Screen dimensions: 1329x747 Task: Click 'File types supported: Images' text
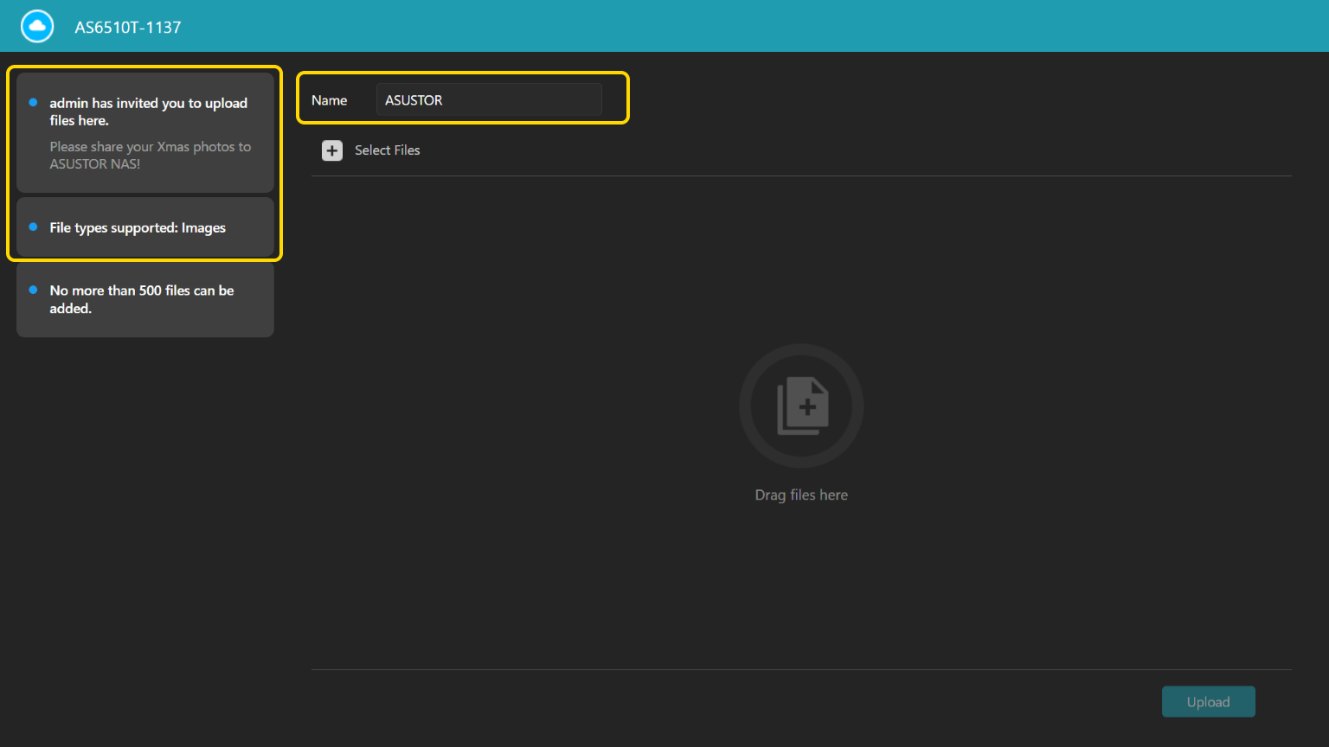pyautogui.click(x=138, y=227)
